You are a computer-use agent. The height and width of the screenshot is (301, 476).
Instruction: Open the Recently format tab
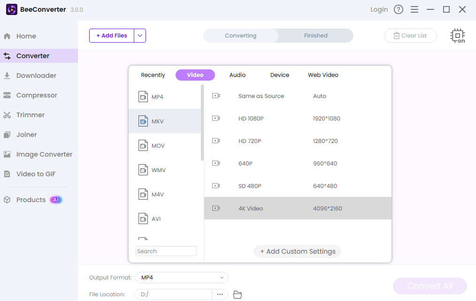click(x=153, y=75)
